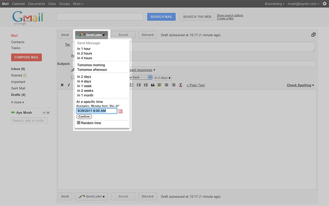Screen dimensions: 329x206
Task: Select 'Tomorrow morning' send option
Action: [x=91, y=65]
